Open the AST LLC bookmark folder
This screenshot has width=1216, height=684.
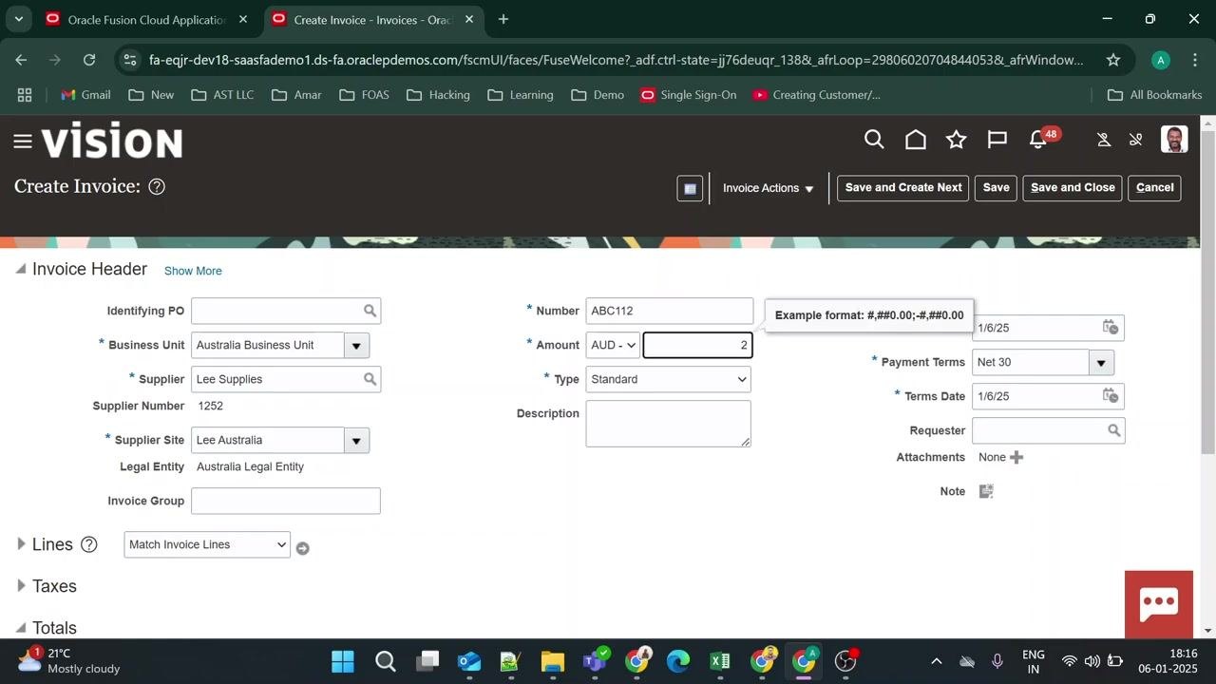pos(222,95)
